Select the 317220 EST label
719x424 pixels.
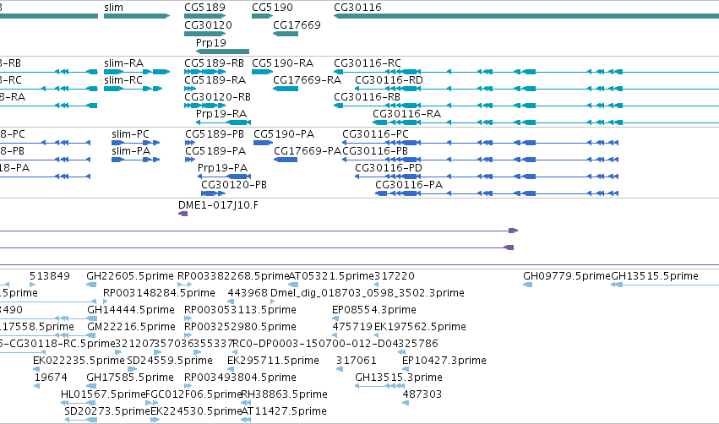pos(395,276)
